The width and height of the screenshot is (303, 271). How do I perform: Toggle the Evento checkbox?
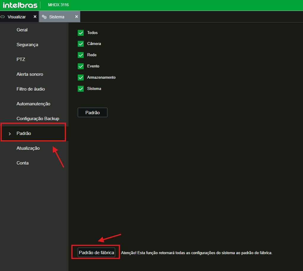pyautogui.click(x=81, y=66)
